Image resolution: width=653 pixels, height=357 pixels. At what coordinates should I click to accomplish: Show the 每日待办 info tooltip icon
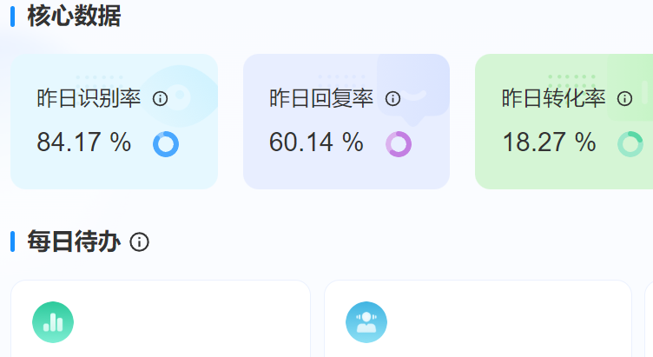(139, 242)
